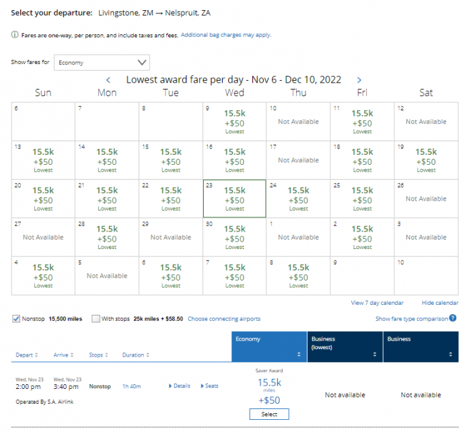Pick Nov 11 fare in calendar
This screenshot has height=434, width=471.
(362, 122)
